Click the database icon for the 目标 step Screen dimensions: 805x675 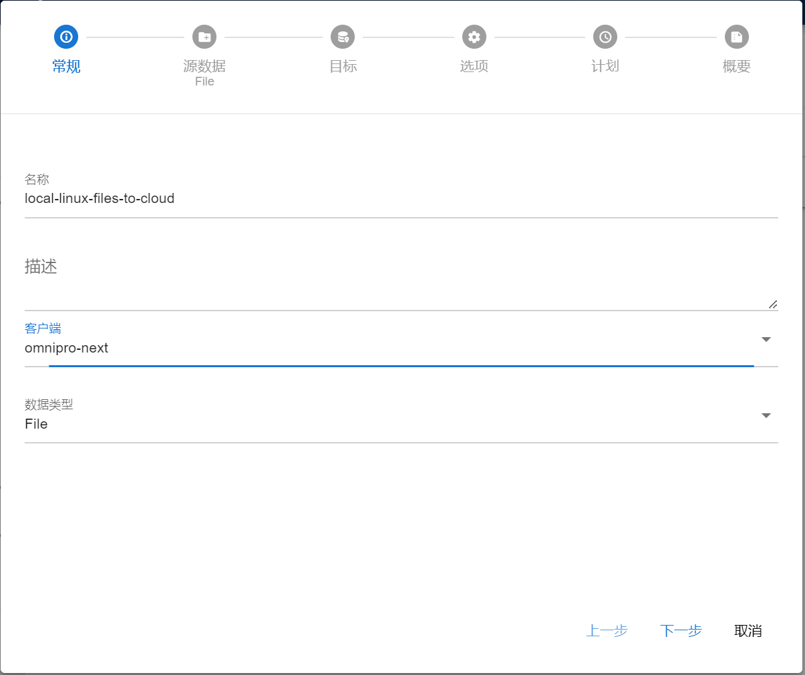tap(343, 37)
